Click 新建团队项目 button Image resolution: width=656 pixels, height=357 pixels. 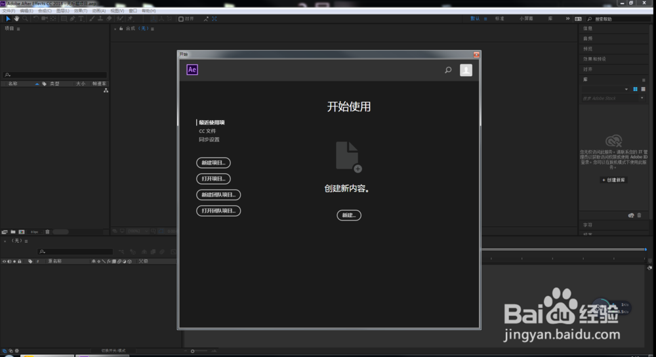[218, 195]
